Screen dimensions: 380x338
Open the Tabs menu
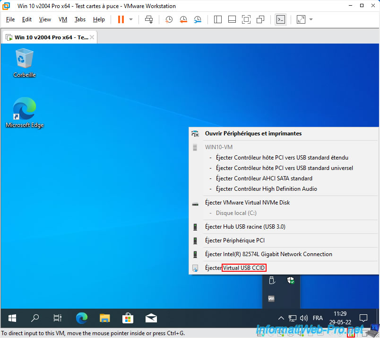click(x=80, y=19)
